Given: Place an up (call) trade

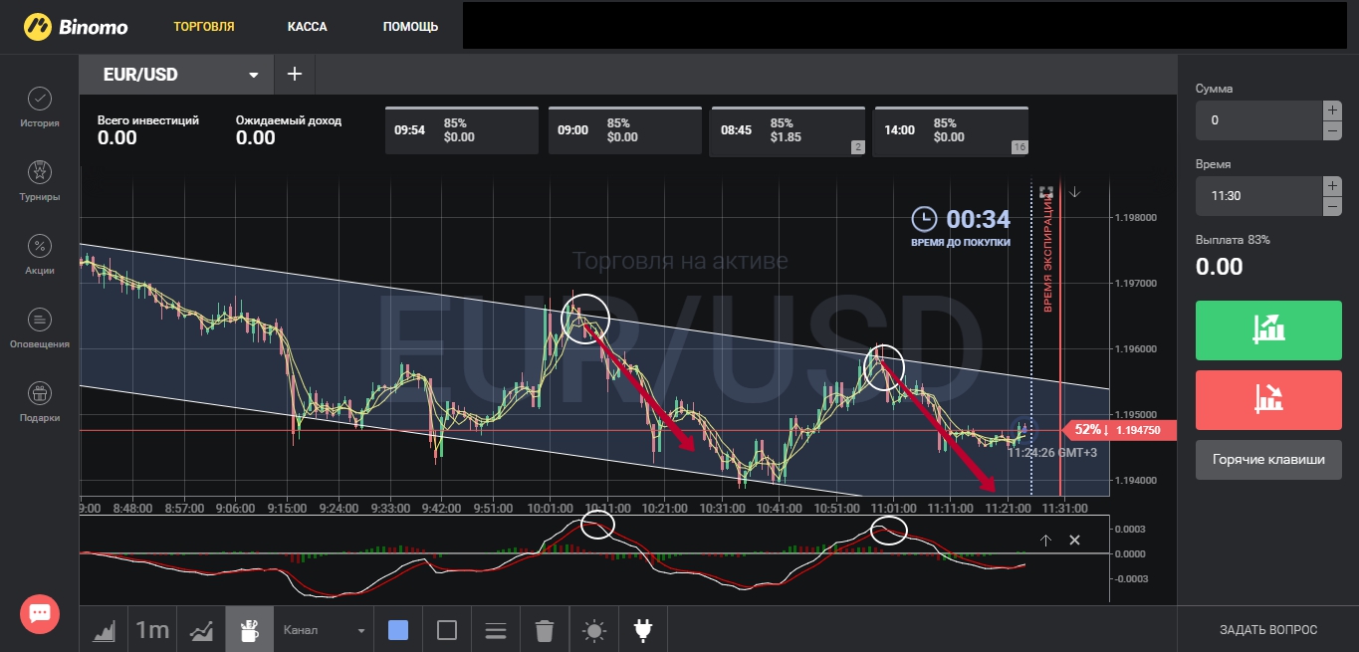Looking at the screenshot, I should point(1268,330).
